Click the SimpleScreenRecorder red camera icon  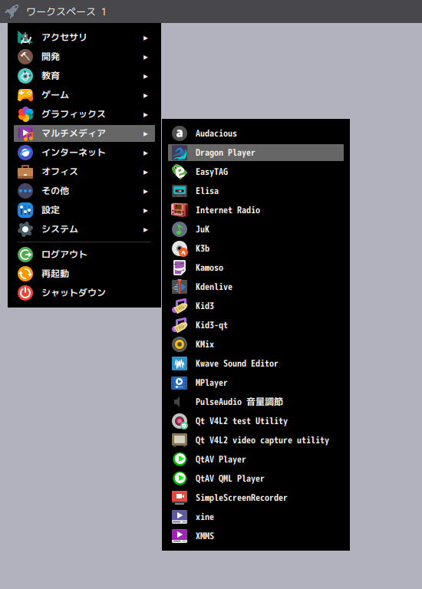(180, 497)
